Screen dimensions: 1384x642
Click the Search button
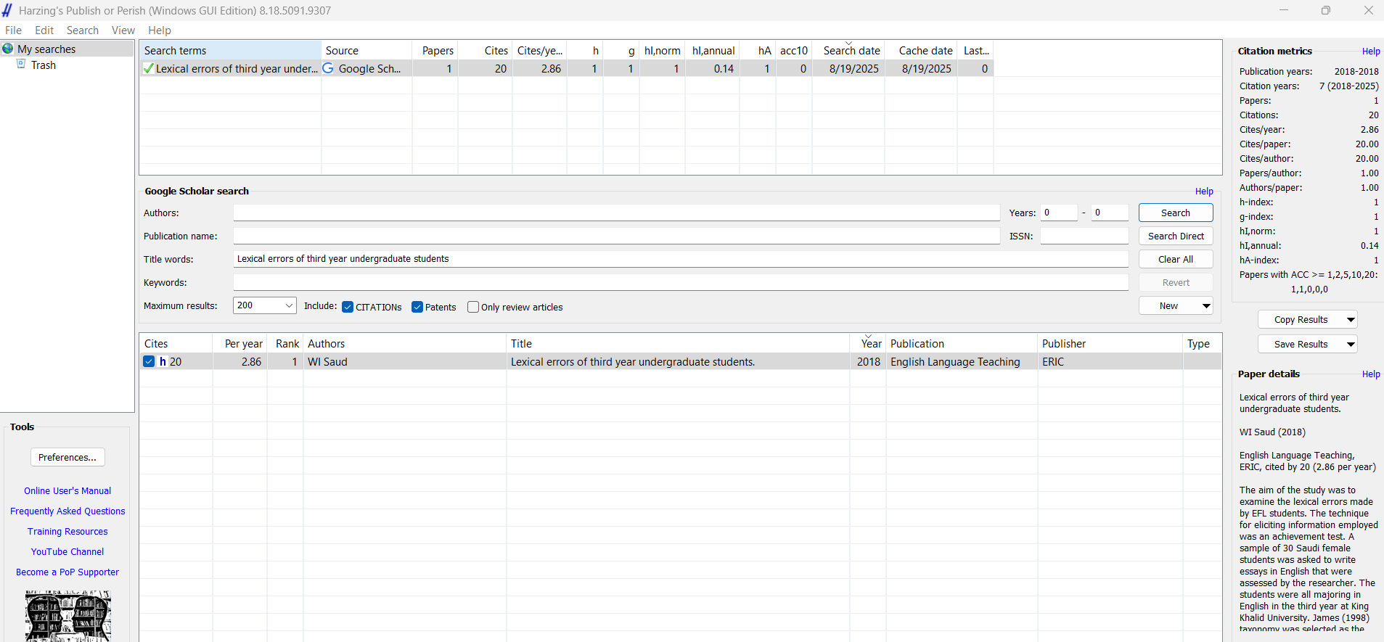[x=1176, y=213]
